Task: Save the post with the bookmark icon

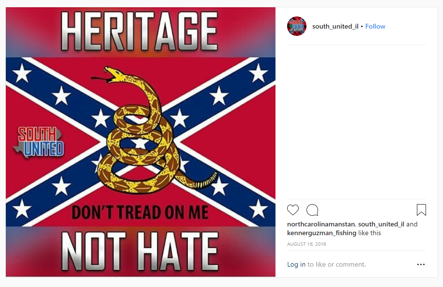Action: tap(421, 210)
